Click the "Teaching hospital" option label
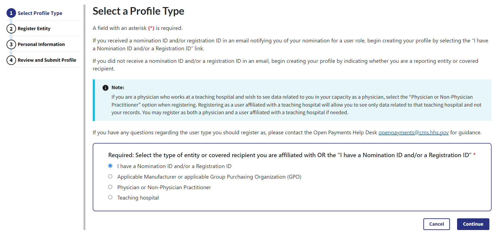 coord(138,198)
